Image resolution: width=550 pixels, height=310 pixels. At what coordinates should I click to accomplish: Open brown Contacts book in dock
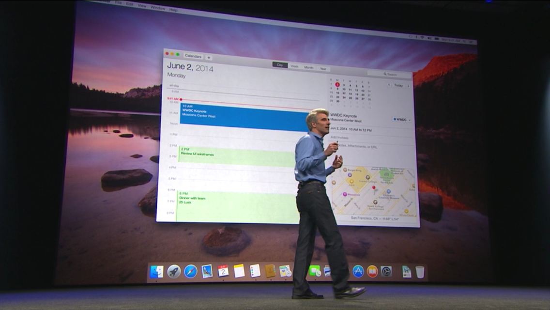[271, 271]
